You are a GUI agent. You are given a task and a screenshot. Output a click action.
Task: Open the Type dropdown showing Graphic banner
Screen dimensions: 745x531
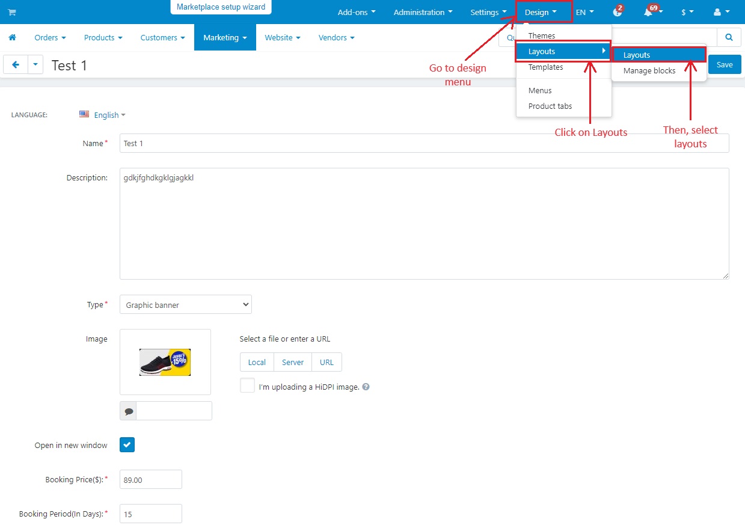point(186,304)
